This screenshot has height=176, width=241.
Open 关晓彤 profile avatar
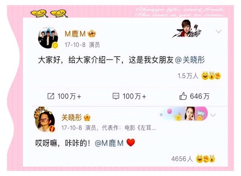[x=44, y=119]
